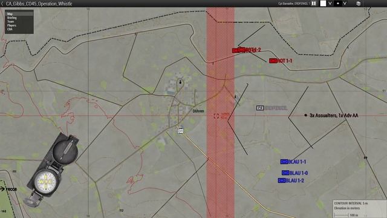
Task: Click the red dashed square marker by the hatched strip
Action: pyautogui.click(x=216, y=116)
